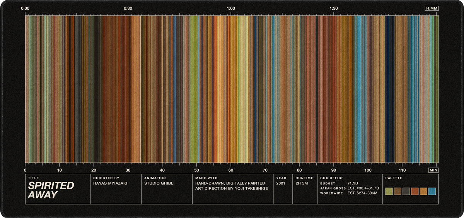Select minute 110 on the bottom axis
The width and height of the screenshot is (464, 218).
402,170
